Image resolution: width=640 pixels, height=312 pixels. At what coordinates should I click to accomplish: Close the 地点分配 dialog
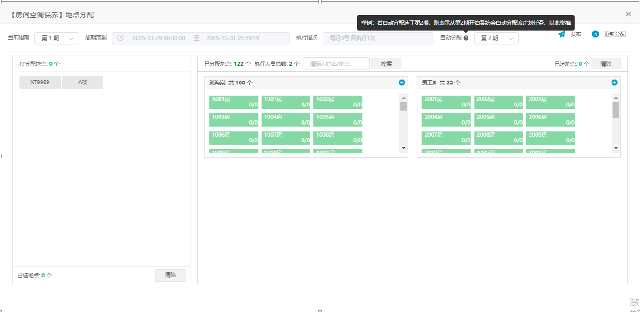pyautogui.click(x=628, y=14)
